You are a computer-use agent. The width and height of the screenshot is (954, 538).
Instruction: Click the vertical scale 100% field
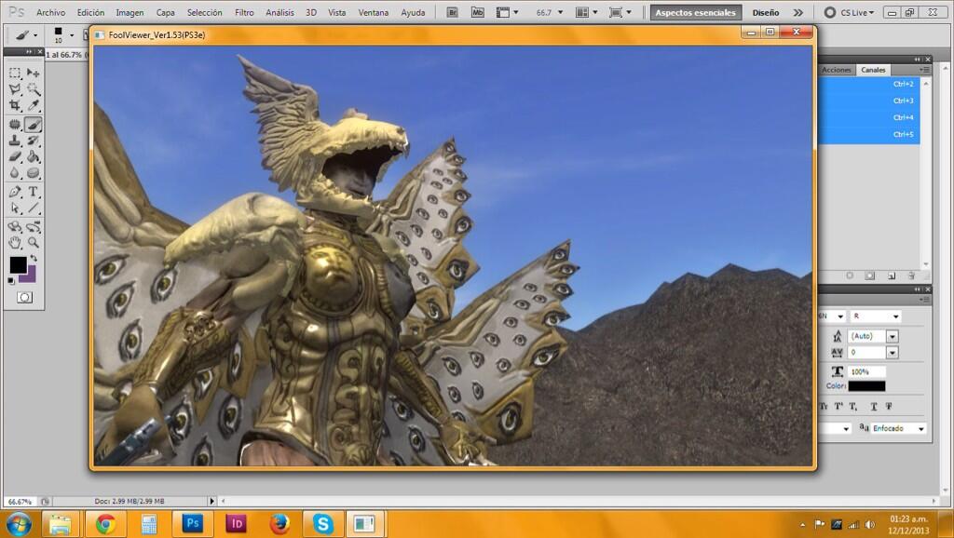866,371
